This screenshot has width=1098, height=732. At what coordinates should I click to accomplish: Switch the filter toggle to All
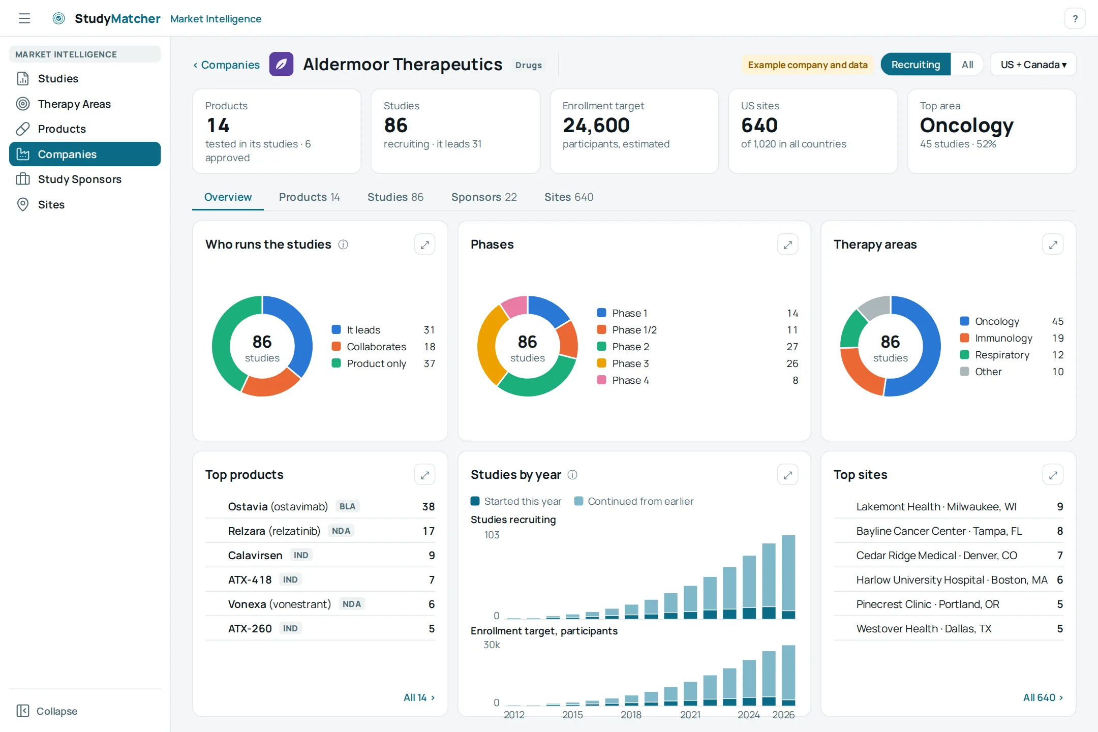(967, 65)
